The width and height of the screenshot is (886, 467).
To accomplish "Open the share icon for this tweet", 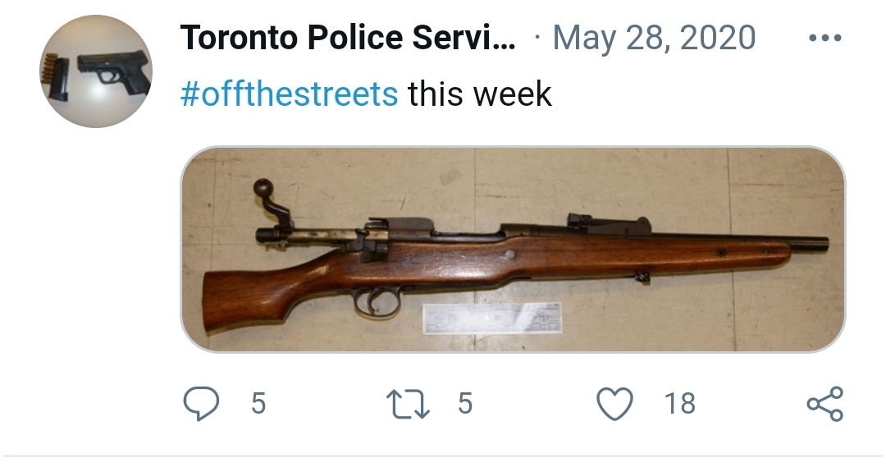I will click(825, 404).
